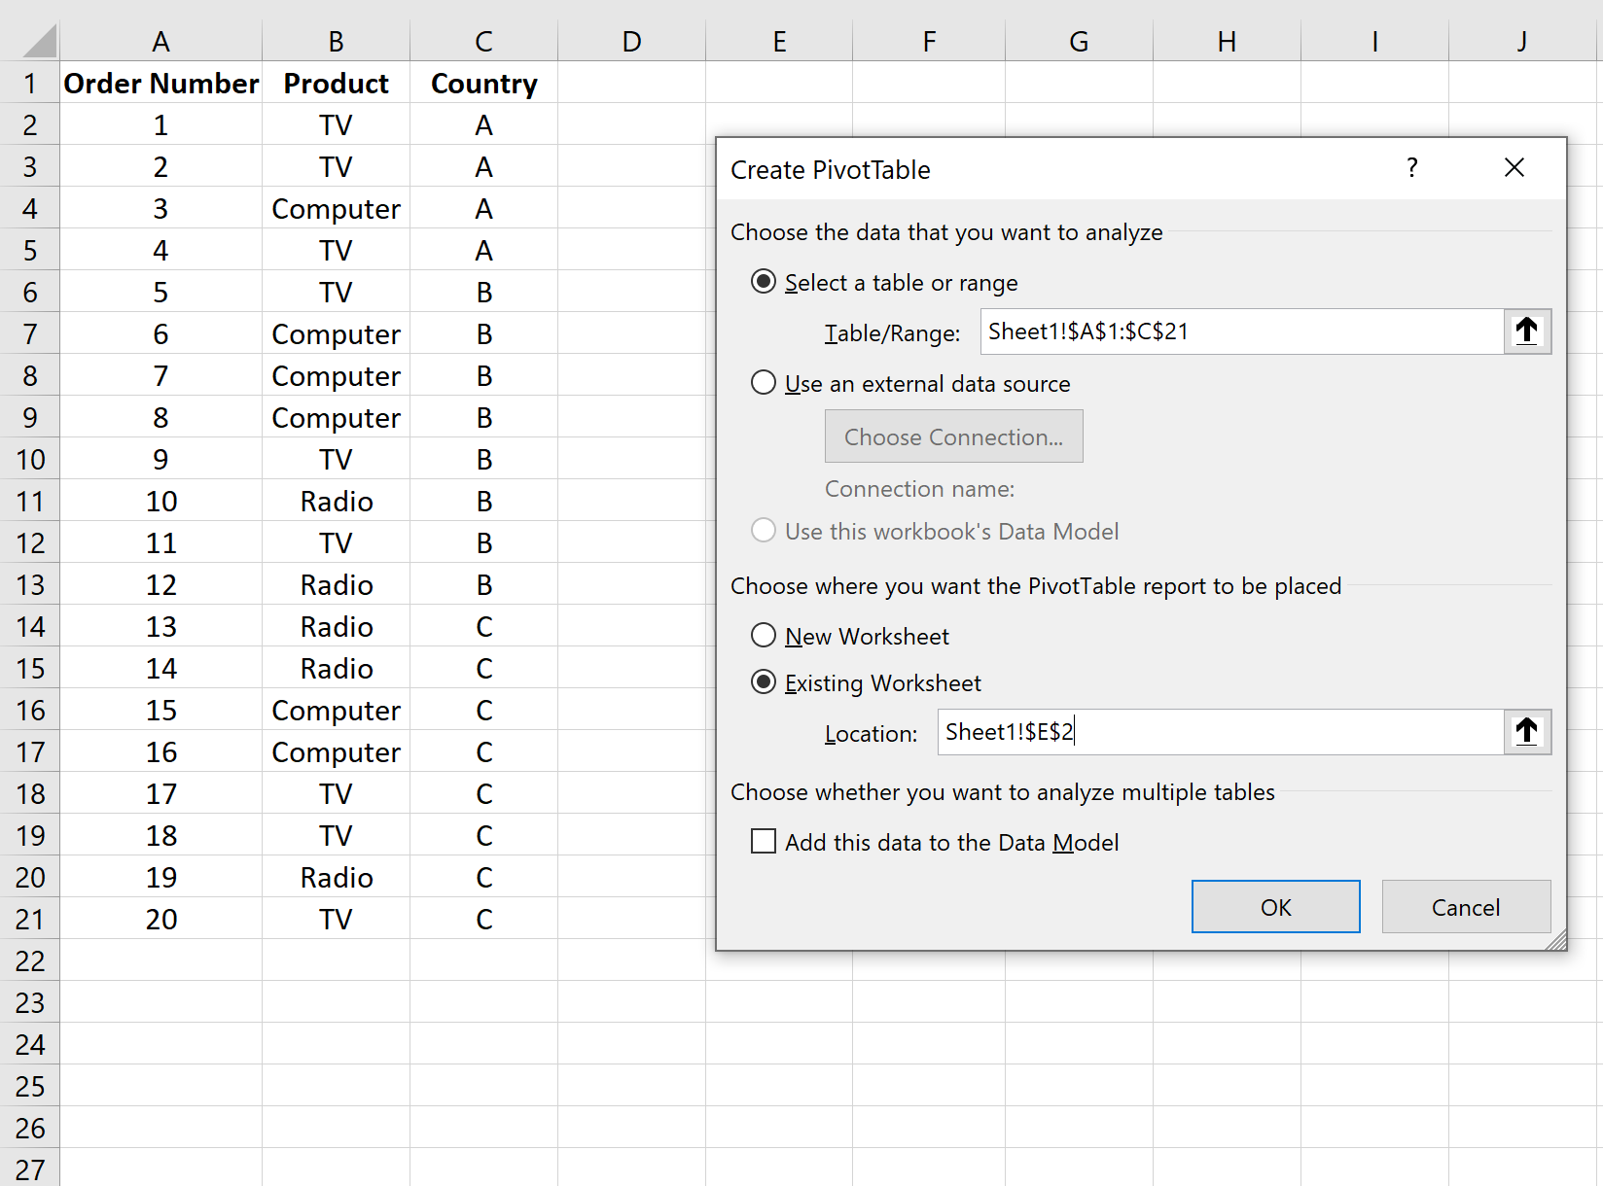1603x1186 pixels.
Task: Select the column B header
Action: [x=336, y=39]
